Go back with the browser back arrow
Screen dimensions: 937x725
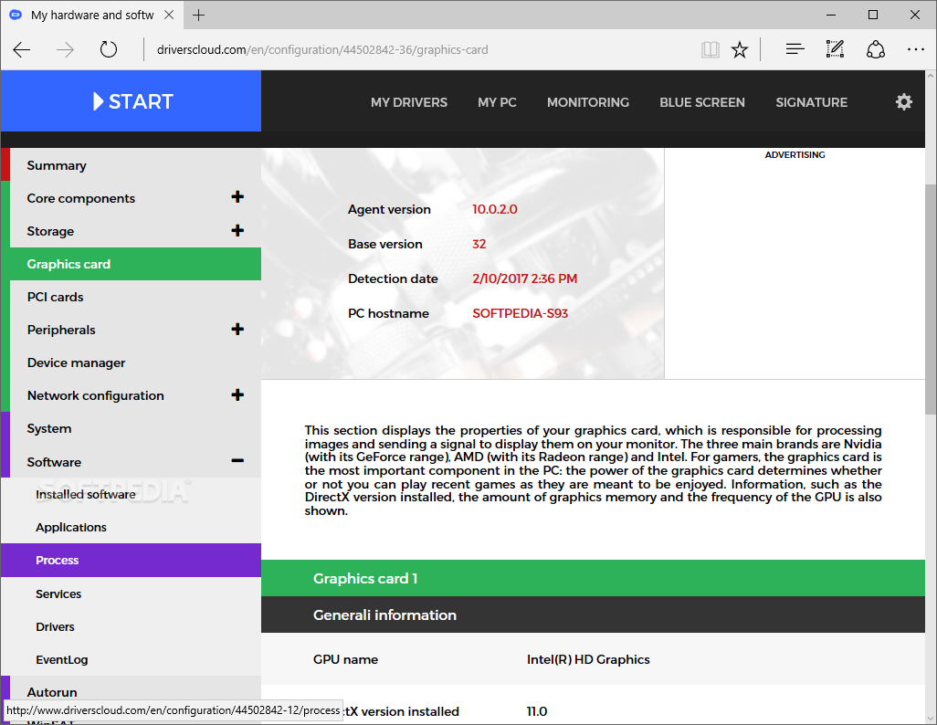point(22,49)
